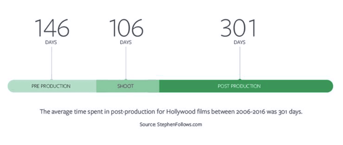Select the POST PRODUCTION bar segment
This screenshot has width=343, height=145.
(246, 86)
